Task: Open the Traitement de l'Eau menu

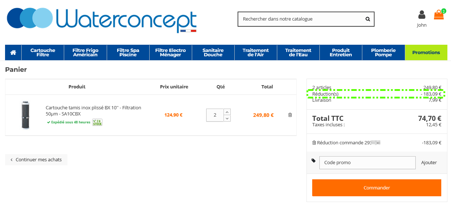Action: point(298,53)
